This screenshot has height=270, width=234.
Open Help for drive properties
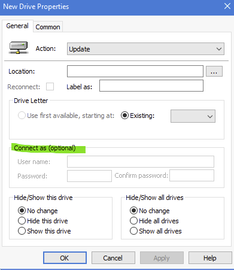pyautogui.click(x=210, y=258)
